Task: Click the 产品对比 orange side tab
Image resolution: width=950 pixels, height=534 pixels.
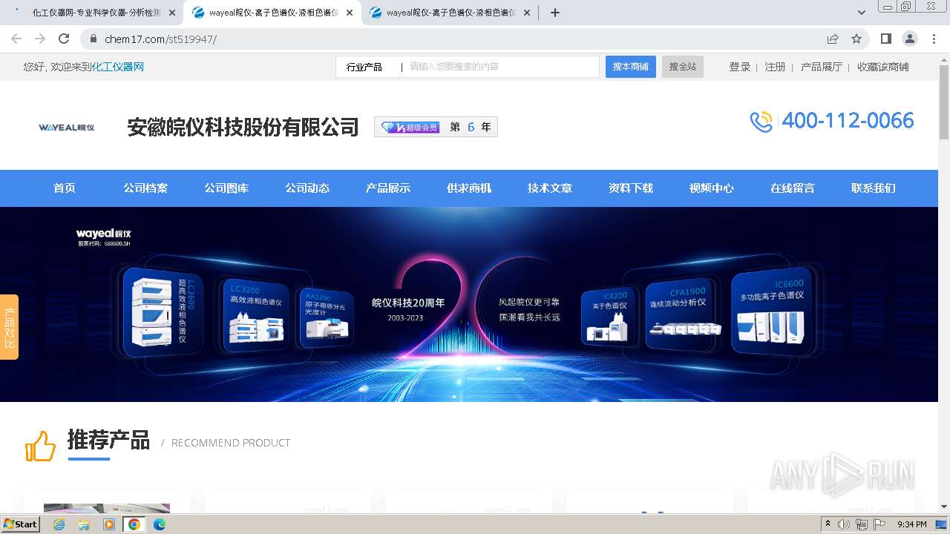Action: pyautogui.click(x=9, y=327)
